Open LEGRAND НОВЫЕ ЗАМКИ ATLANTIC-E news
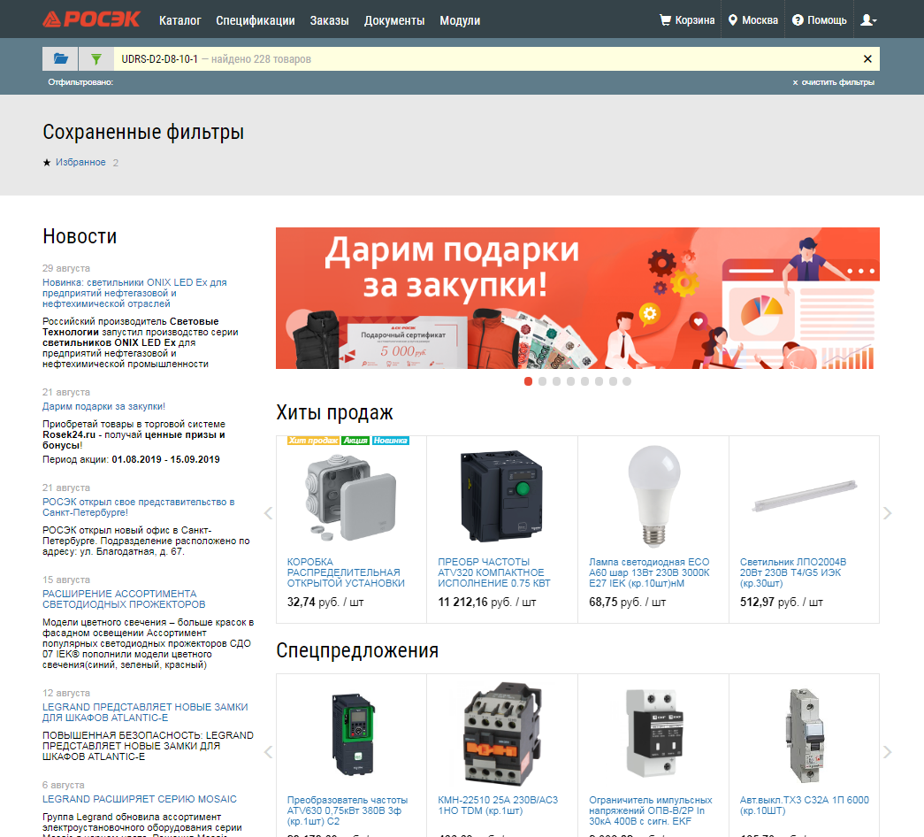The height and width of the screenshot is (837, 924). click(145, 712)
